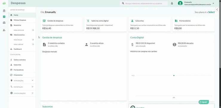This screenshot has height=108, width=221.
Task: Click the Adiantamentos money icon
Action: (11, 35)
